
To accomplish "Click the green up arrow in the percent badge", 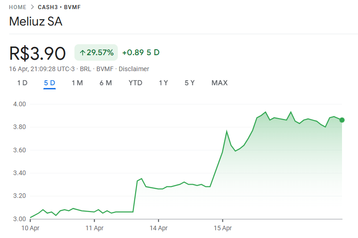I will click(82, 53).
